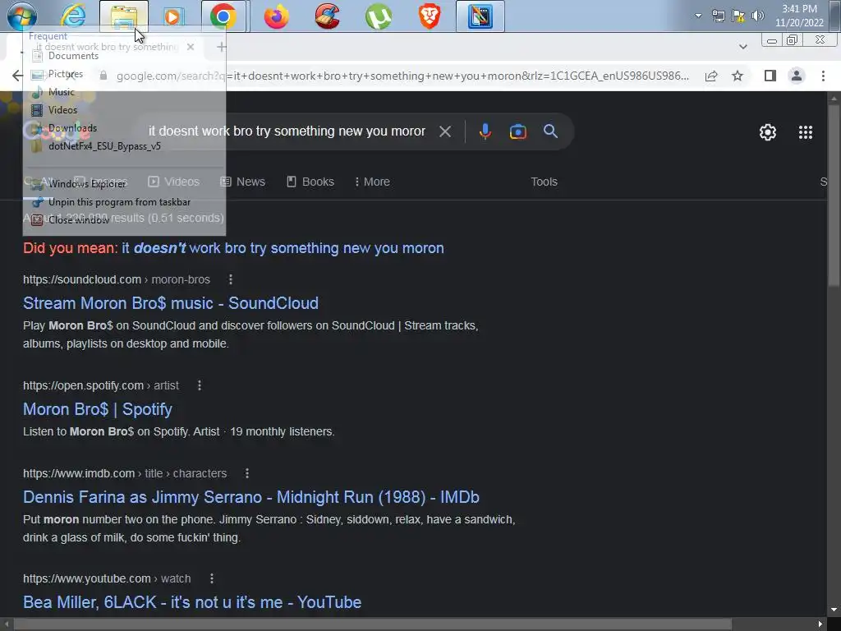Open more options for imdb.com result
Image resolution: width=841 pixels, height=631 pixels.
[x=246, y=474]
